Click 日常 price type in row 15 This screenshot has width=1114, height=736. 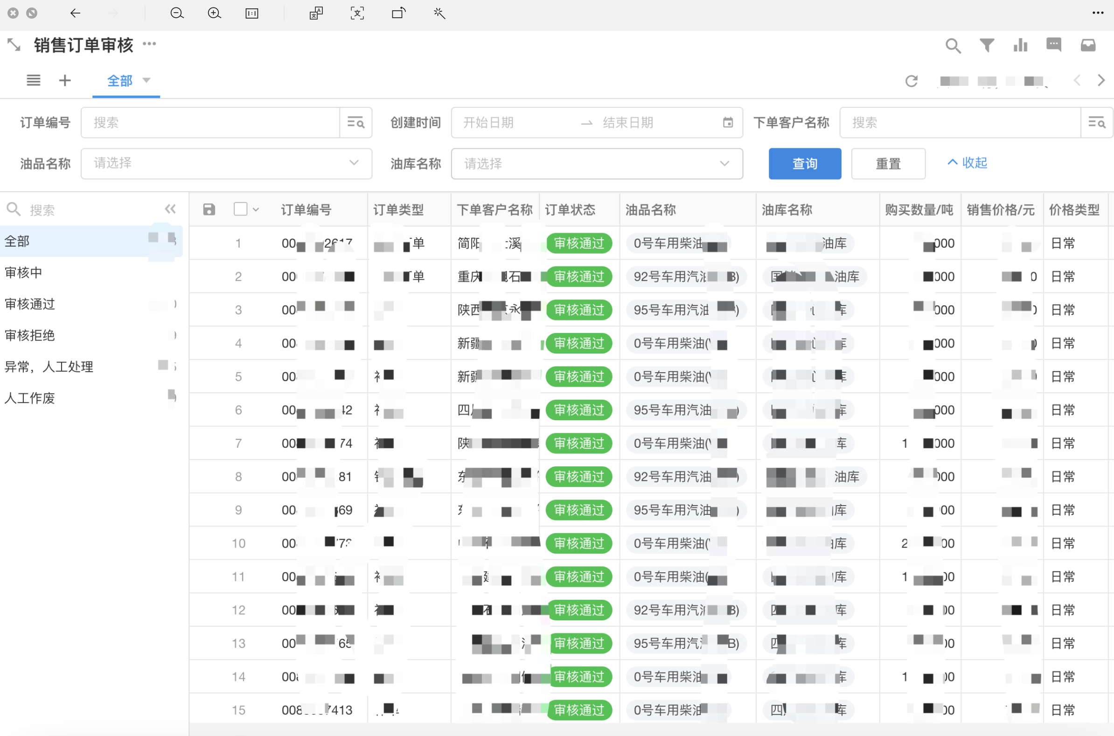(x=1063, y=710)
